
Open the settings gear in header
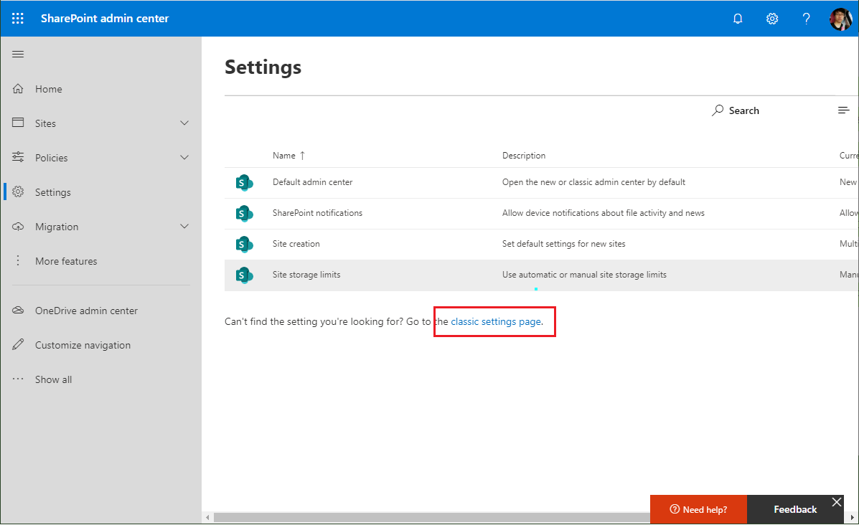pyautogui.click(x=772, y=19)
